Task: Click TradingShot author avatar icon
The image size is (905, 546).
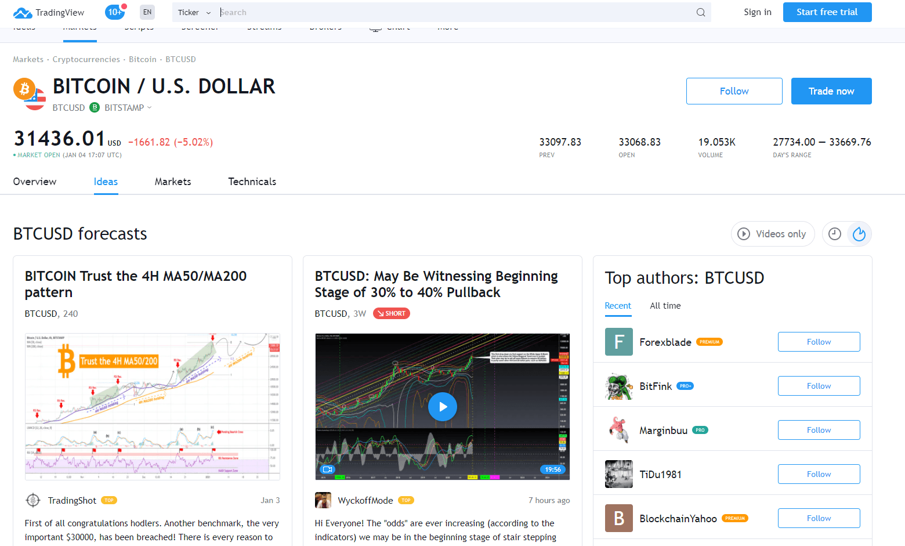Action: [x=33, y=500]
